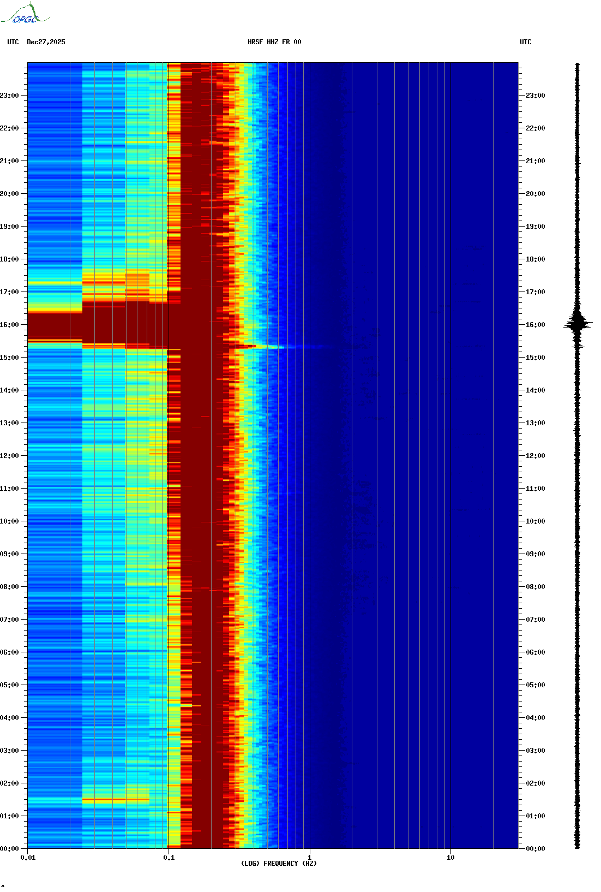Click the 23:00 tick label on right axis
601x892 pixels.
(x=535, y=96)
